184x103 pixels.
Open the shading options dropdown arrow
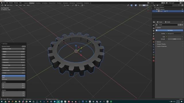[x=149, y=5]
